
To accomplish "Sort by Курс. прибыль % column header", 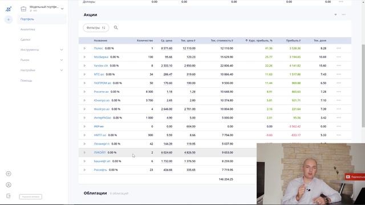I will pyautogui.click(x=258, y=40).
